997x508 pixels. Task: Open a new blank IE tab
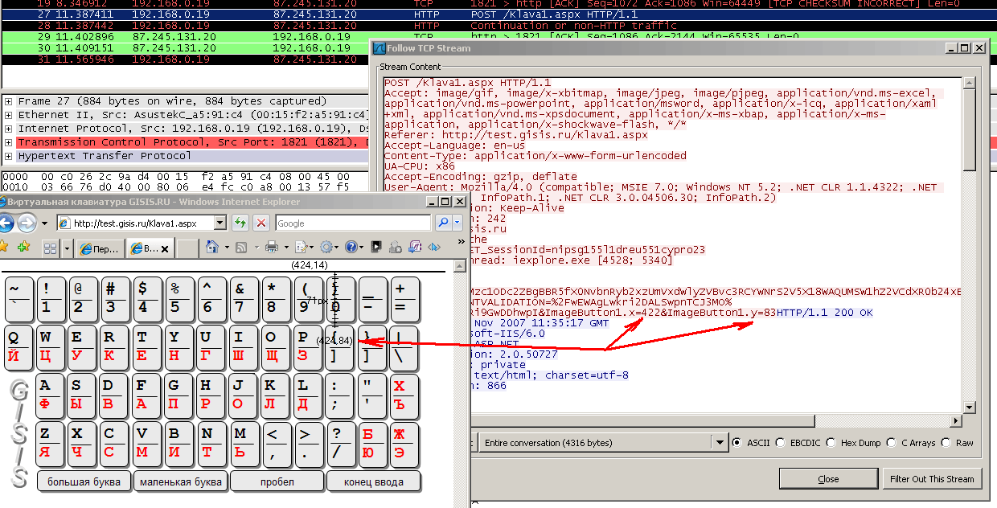coord(187,248)
